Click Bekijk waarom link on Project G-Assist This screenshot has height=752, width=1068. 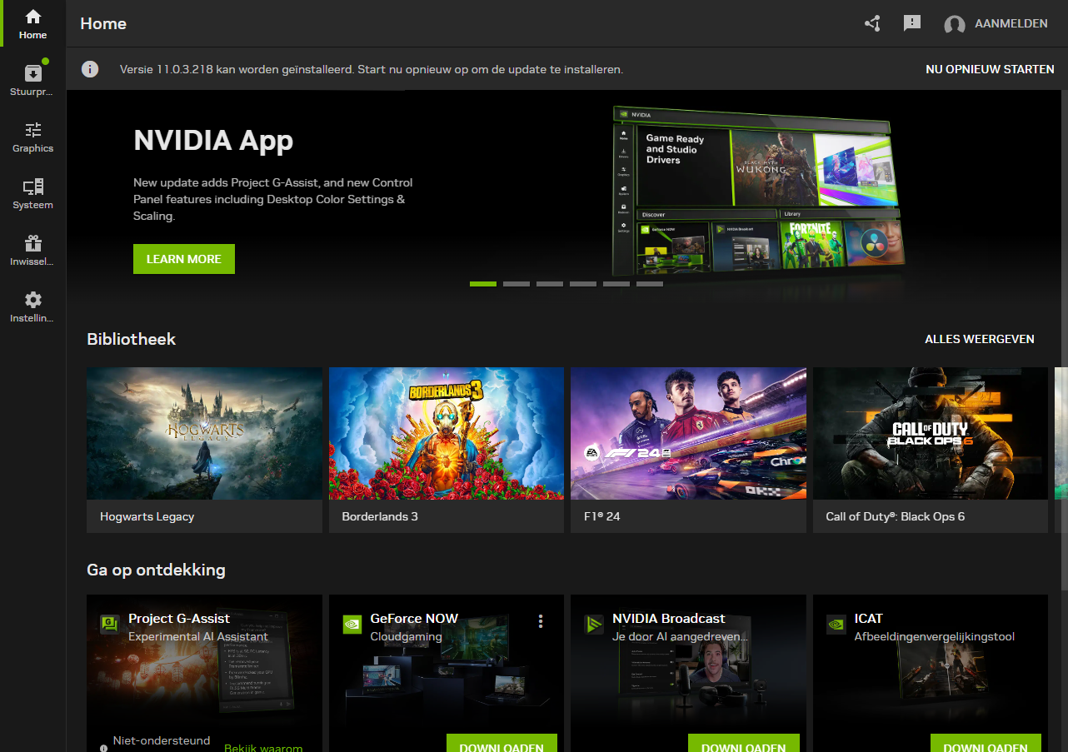click(x=262, y=747)
